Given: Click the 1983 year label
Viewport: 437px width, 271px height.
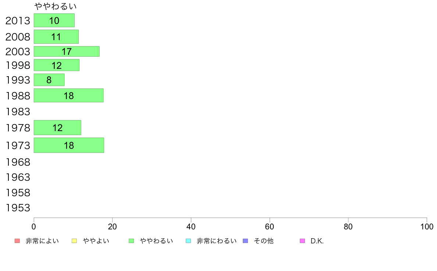Looking at the screenshot, I should (18, 112).
